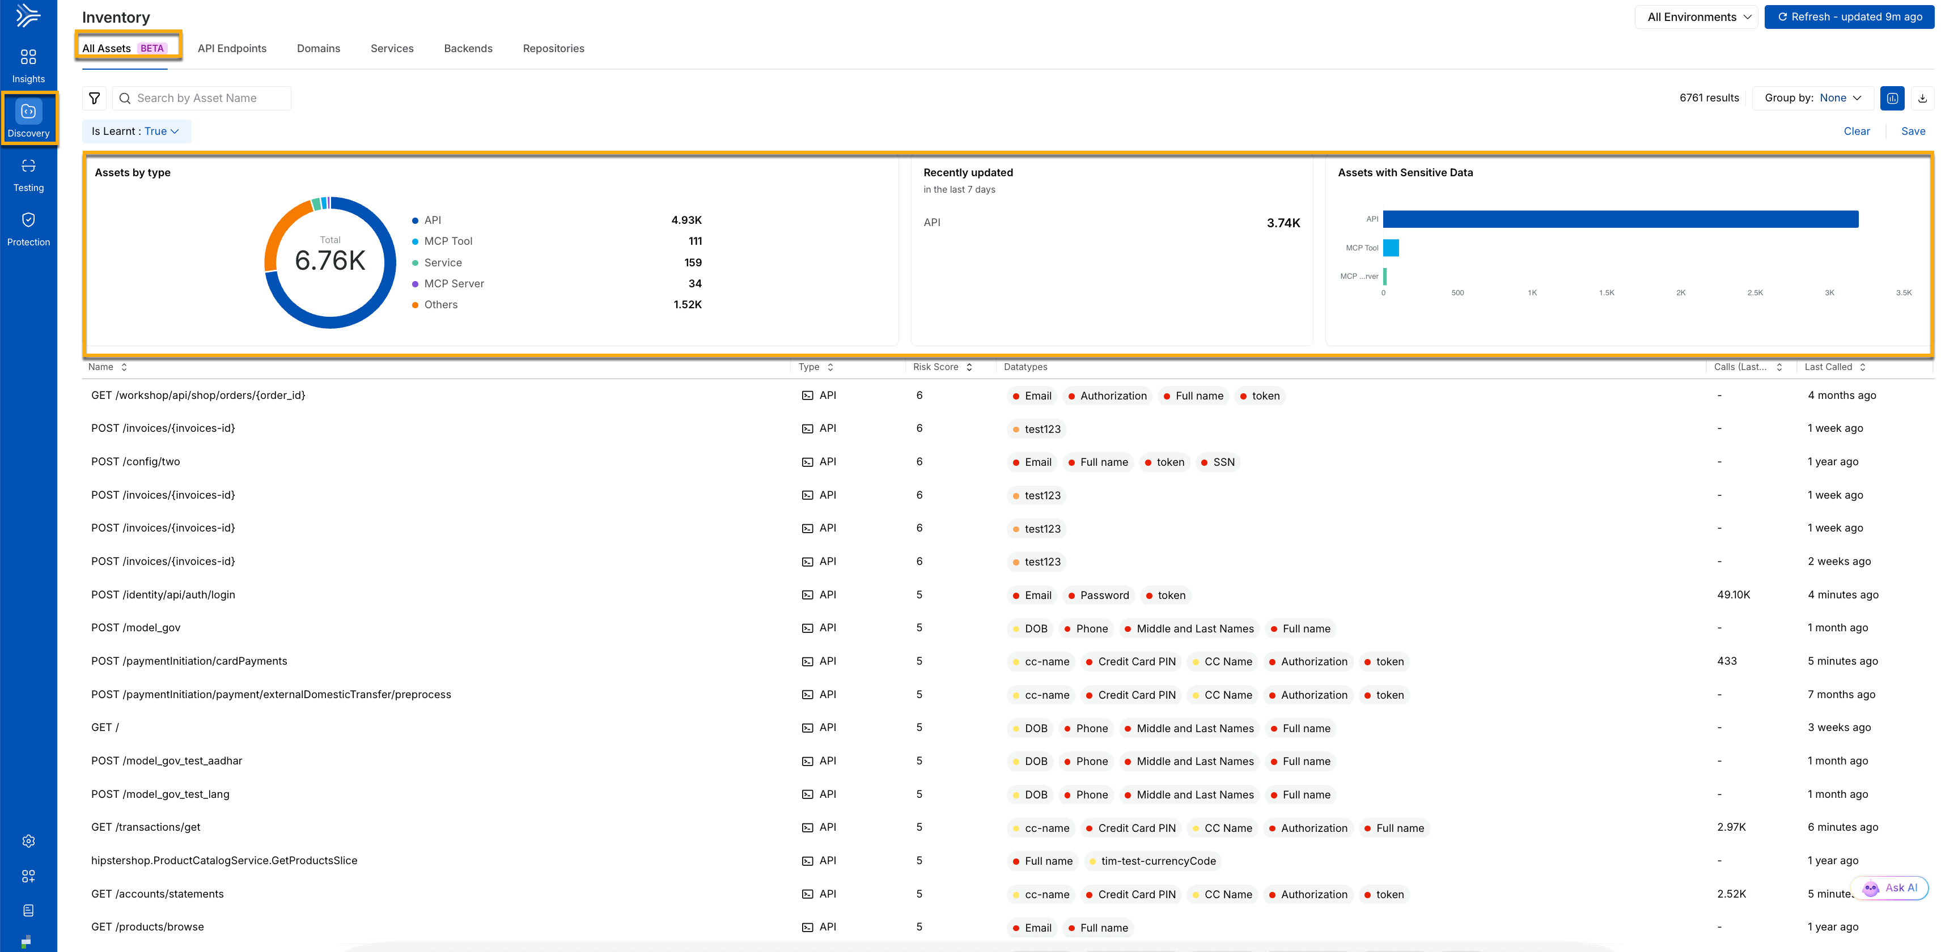The image size is (1958, 952).
Task: Switch to the Services tab
Action: (x=392, y=49)
